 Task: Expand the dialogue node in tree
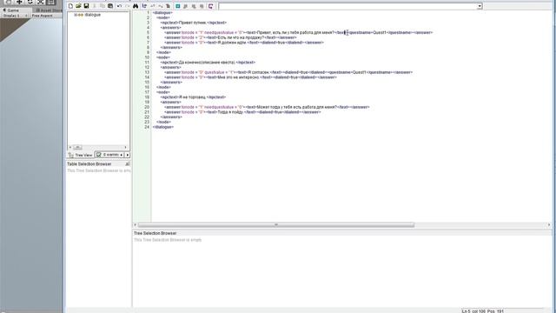tap(76, 15)
